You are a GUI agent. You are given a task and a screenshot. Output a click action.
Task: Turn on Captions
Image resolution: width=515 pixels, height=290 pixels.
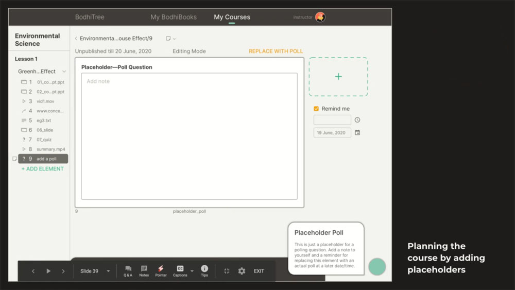180,271
